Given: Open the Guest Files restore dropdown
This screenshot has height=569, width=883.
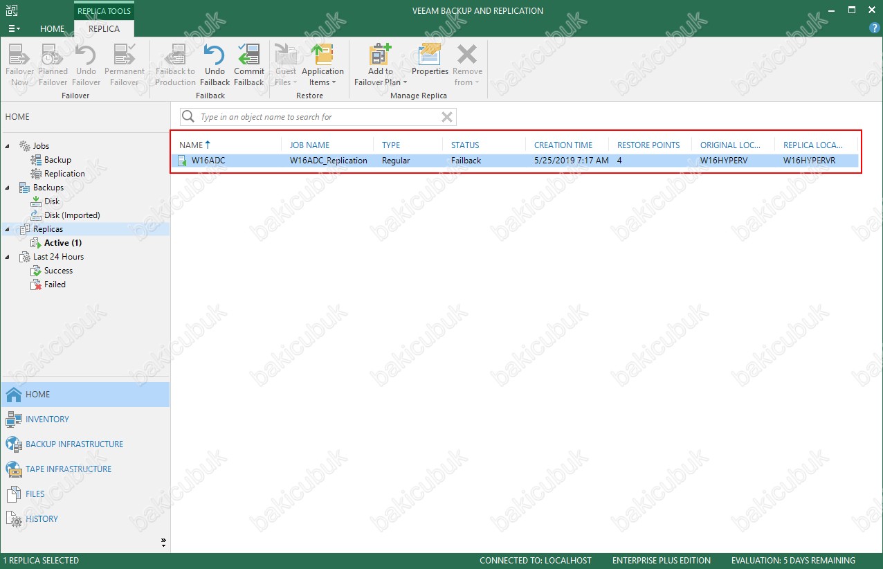Looking at the screenshot, I should 286,66.
